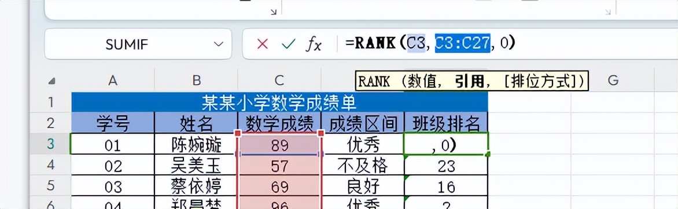The height and width of the screenshot is (209, 678).
Task: Click the rank cell 23
Action: coord(446,165)
